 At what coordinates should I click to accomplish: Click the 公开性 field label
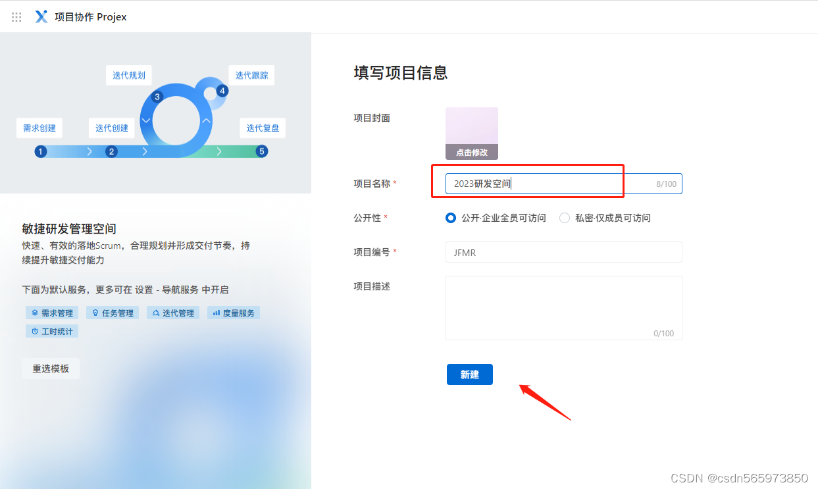click(367, 218)
